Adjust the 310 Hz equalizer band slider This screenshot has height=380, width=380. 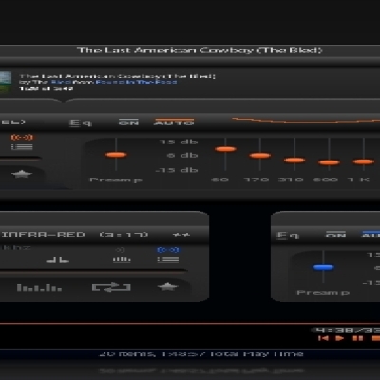[294, 160]
